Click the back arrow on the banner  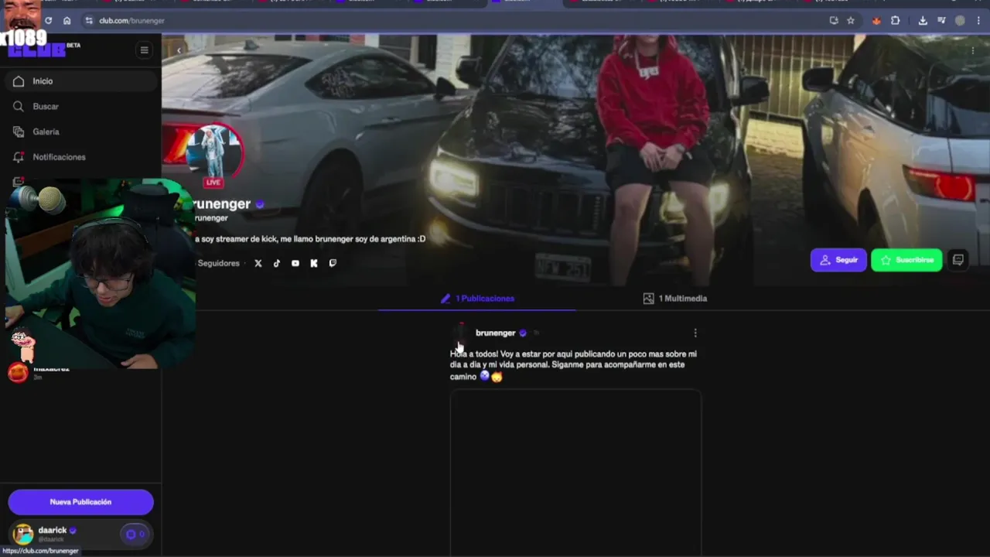(179, 50)
